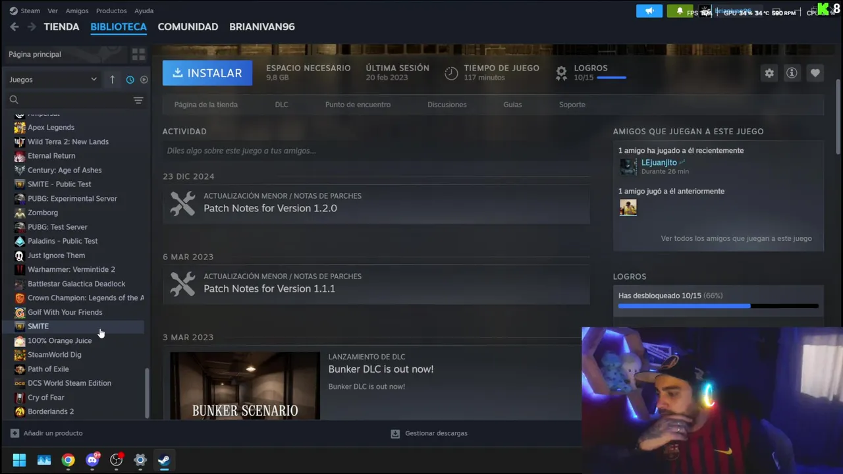Click the Apex Legends game icon
This screenshot has height=474, width=843.
click(20, 128)
